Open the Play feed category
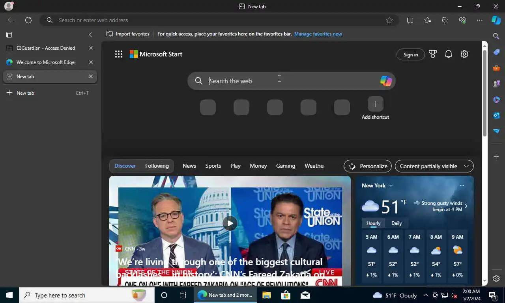 tap(236, 166)
